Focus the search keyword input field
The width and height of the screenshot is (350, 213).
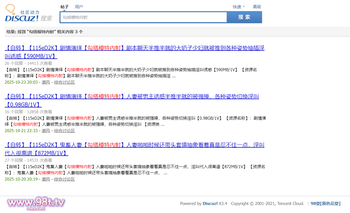click(143, 17)
